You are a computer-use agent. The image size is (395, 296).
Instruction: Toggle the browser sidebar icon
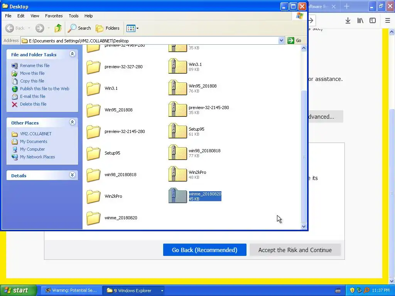coord(373,21)
